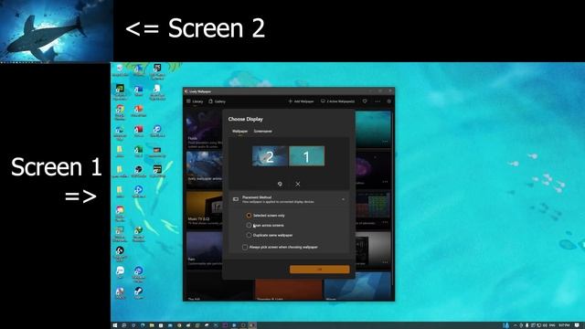Open the options dots on the purple jellyfish card
This screenshot has width=585, height=329.
click(385, 182)
